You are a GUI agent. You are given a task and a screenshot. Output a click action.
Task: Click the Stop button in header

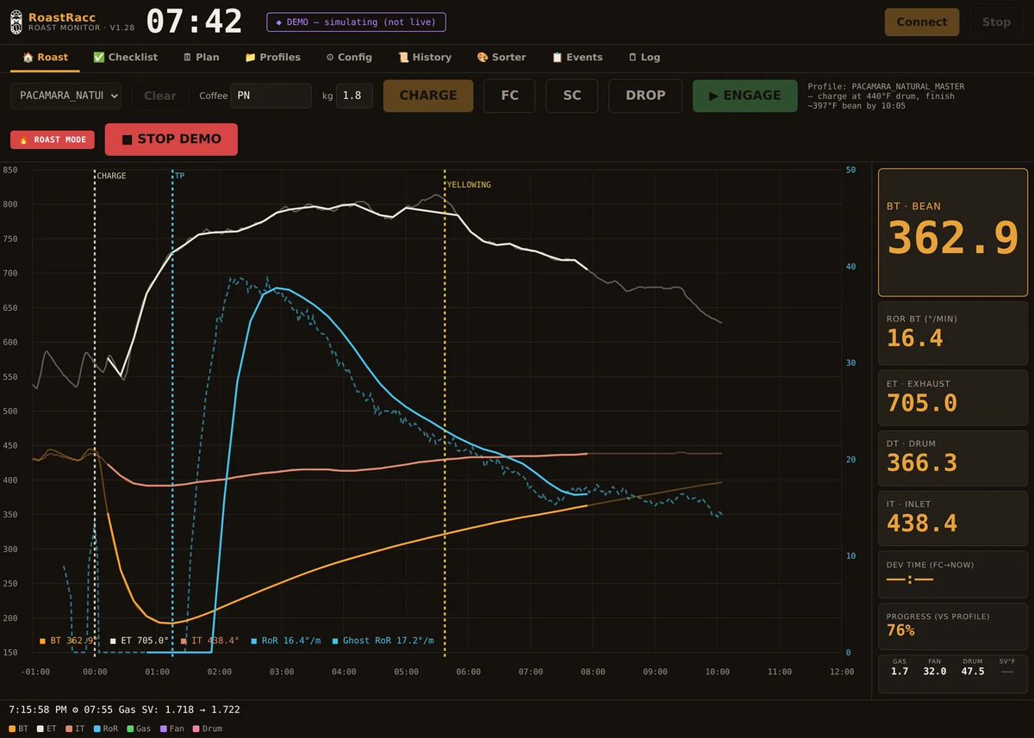coord(996,22)
